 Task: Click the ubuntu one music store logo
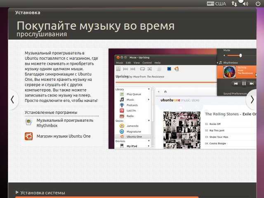click(x=180, y=100)
